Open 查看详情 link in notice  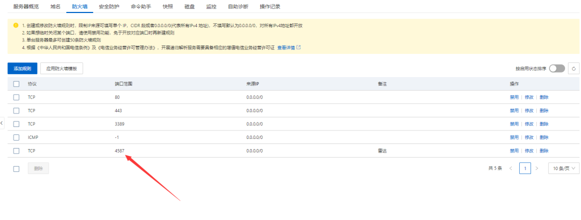coord(286,48)
